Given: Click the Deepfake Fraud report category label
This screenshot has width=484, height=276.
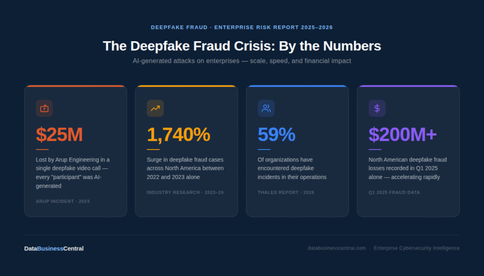Looking at the screenshot, I should [242, 27].
